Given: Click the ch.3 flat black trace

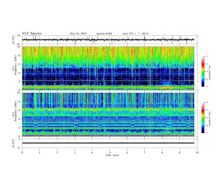Looking at the screenshot, I should (x=108, y=143).
